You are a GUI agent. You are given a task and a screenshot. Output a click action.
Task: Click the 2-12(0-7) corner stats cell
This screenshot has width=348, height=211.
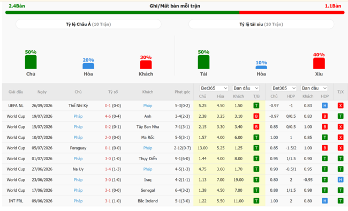[182, 148]
